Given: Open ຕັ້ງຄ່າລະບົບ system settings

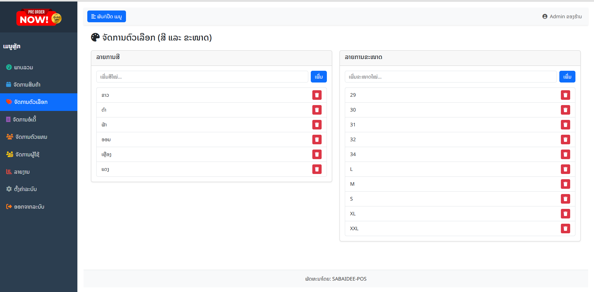Looking at the screenshot, I should coord(25,189).
